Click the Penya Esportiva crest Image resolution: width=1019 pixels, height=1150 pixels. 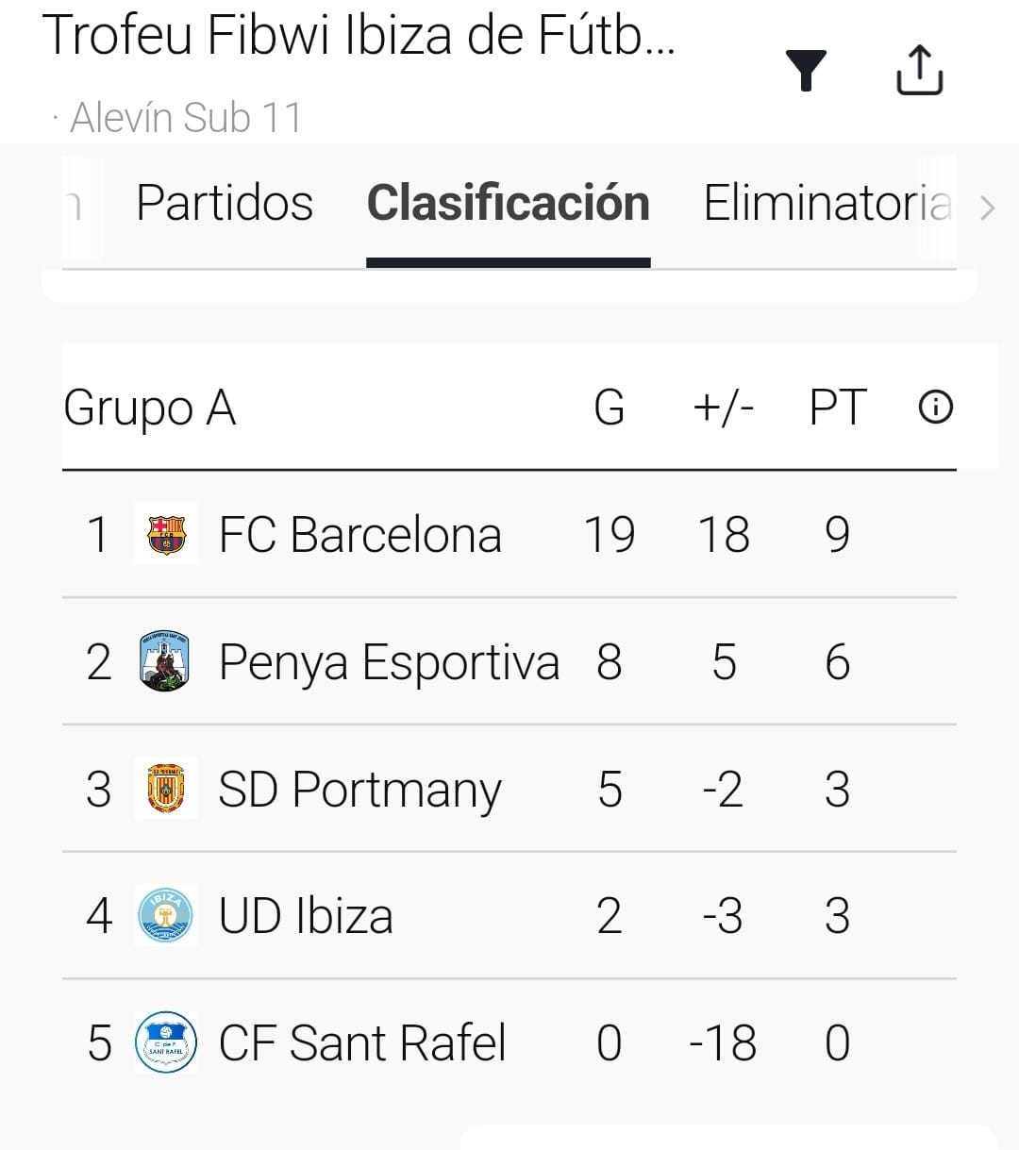coord(166,661)
